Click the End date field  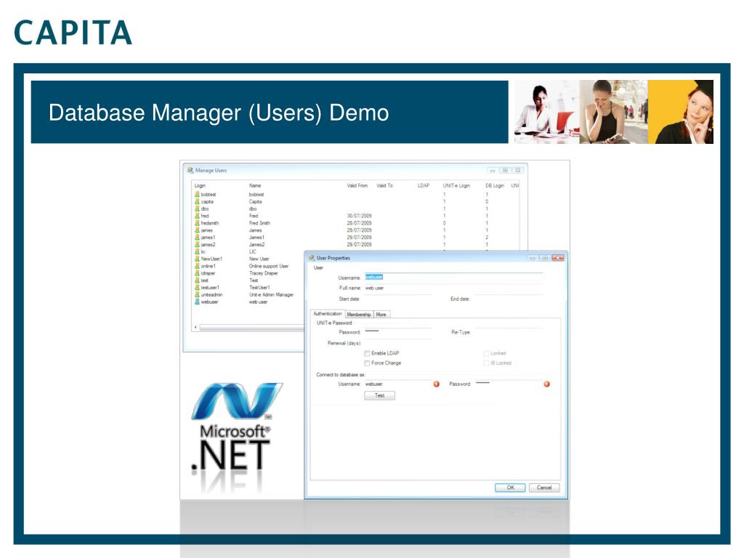pos(509,299)
